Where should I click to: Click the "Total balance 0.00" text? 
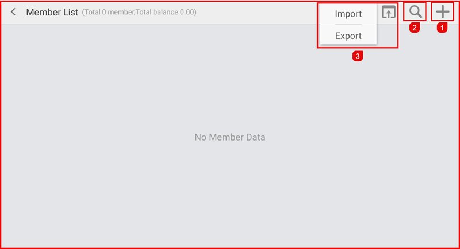(166, 12)
